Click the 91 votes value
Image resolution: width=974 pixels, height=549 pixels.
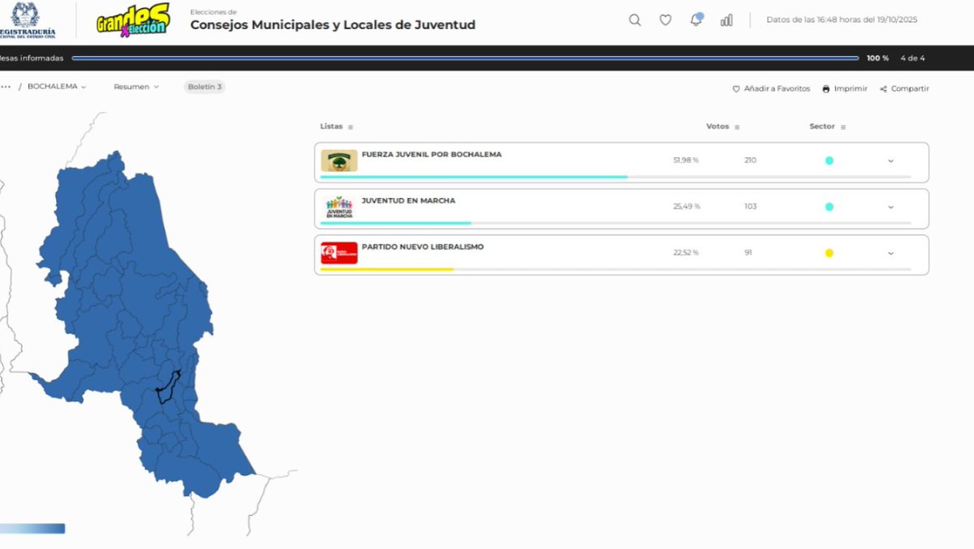(x=748, y=253)
